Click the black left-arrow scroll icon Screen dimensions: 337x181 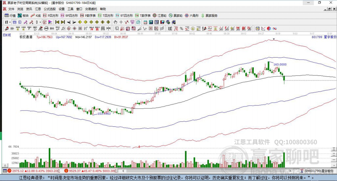[x=68, y=22]
